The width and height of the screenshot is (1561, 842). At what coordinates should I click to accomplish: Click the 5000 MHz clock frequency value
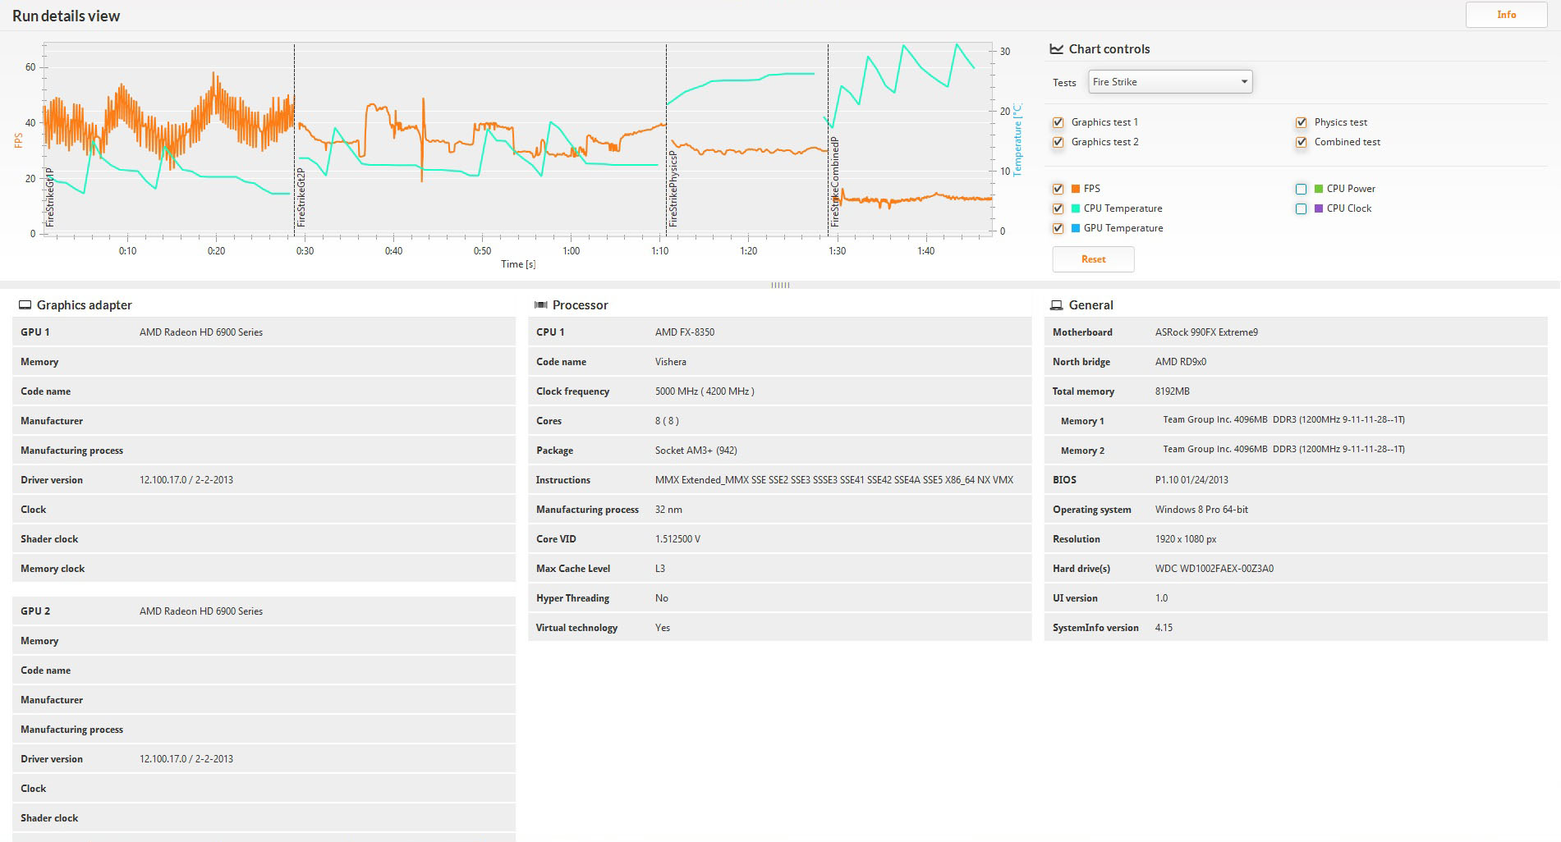click(x=705, y=391)
